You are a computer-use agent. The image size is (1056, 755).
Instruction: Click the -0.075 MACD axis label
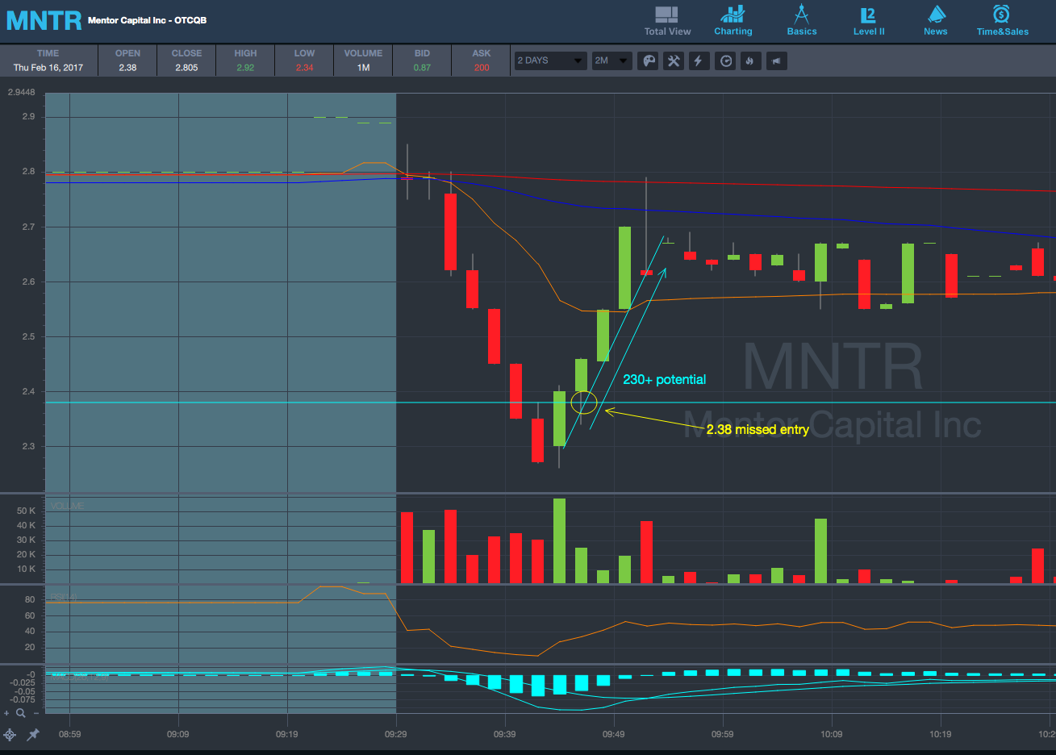tap(23, 699)
